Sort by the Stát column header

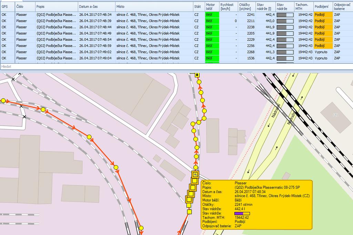pos(199,7)
